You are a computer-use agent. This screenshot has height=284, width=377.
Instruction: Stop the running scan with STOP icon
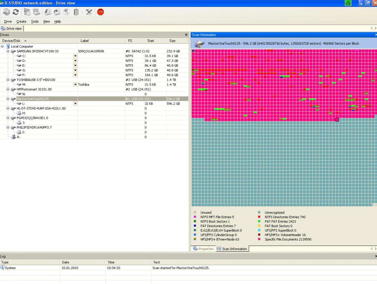pos(101,12)
